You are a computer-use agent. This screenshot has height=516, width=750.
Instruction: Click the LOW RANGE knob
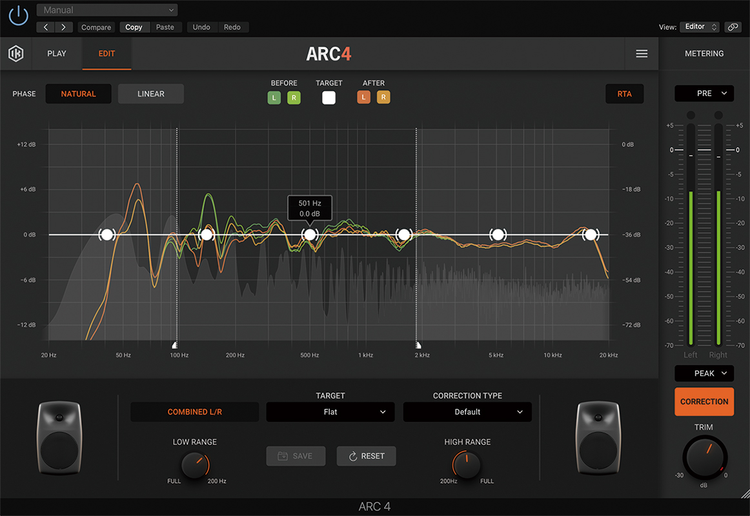(195, 465)
